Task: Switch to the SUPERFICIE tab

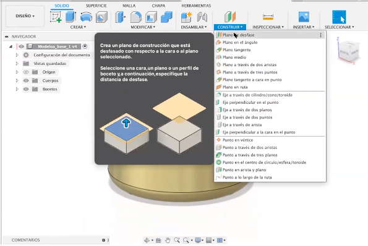Action: pyautogui.click(x=96, y=6)
